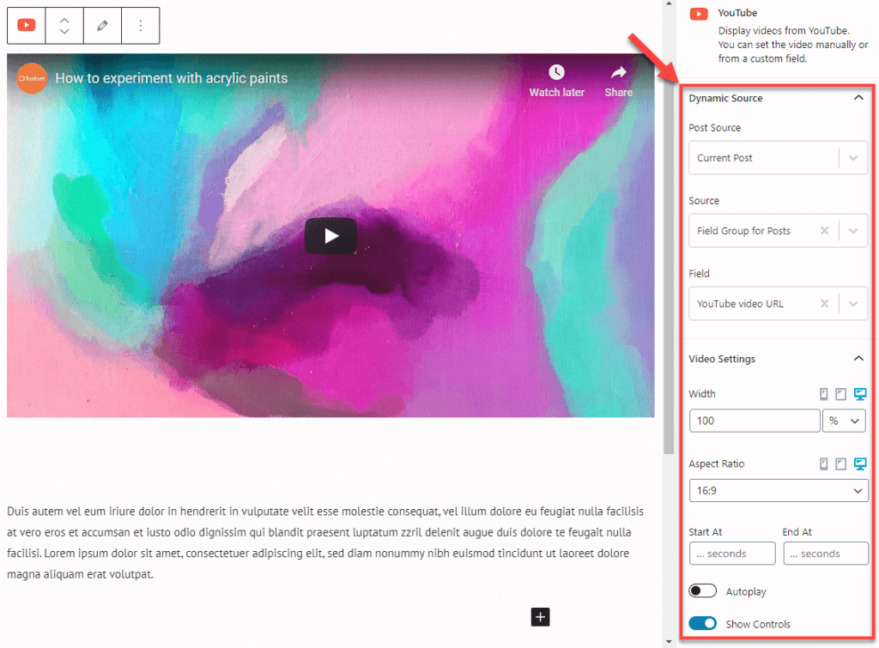Viewport: 879px width, 648px height.
Task: Click the YouTube block type icon in toolbar
Action: (x=27, y=26)
